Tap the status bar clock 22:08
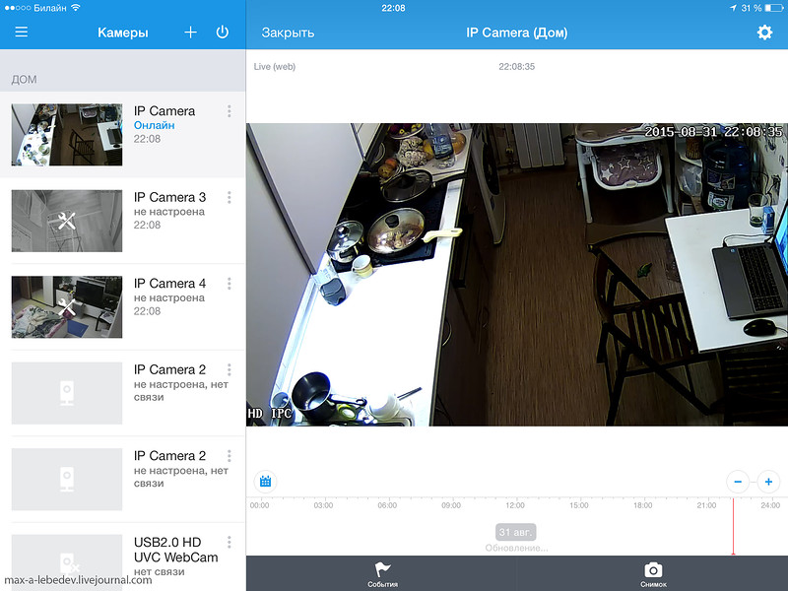Image resolution: width=788 pixels, height=591 pixels. 393,8
